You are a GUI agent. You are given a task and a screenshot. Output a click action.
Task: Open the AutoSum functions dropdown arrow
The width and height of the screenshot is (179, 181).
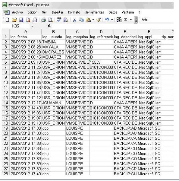tap(131, 20)
